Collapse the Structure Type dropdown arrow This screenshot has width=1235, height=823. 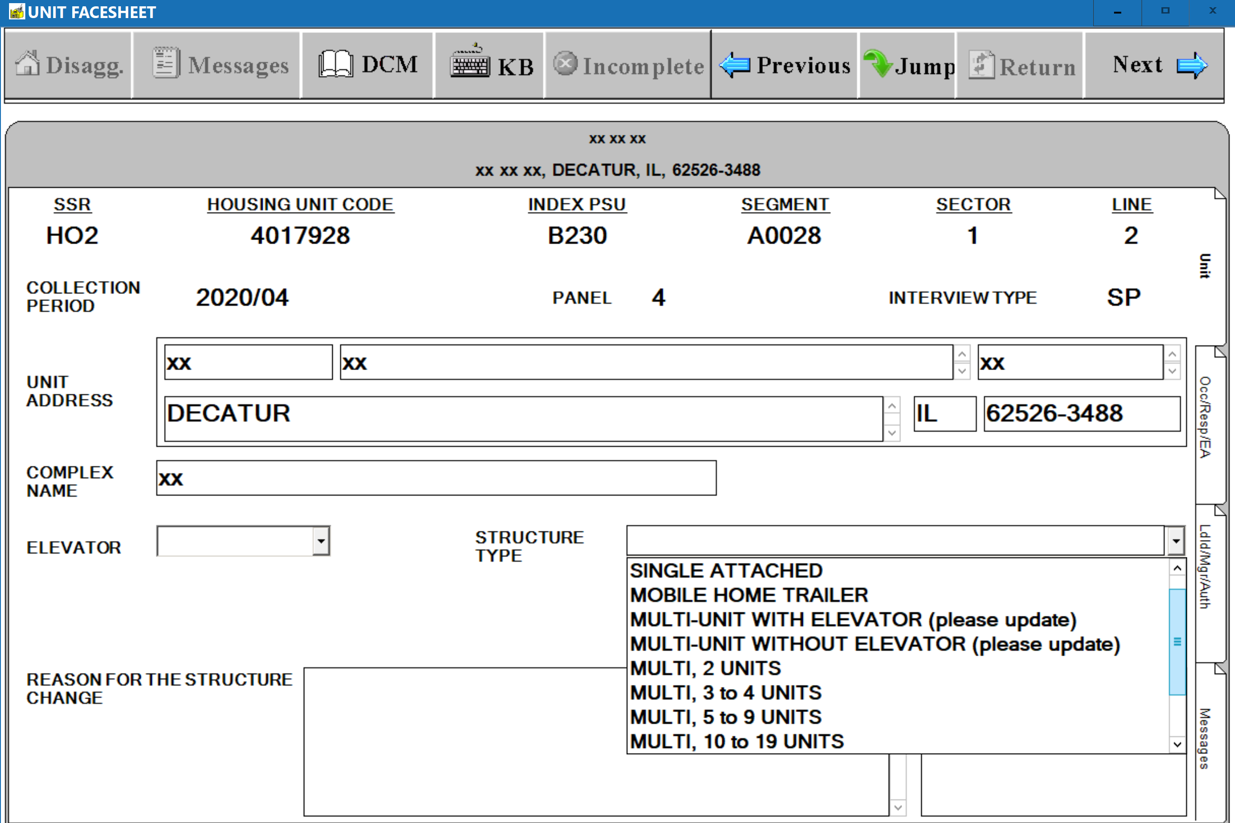pyautogui.click(x=1176, y=541)
